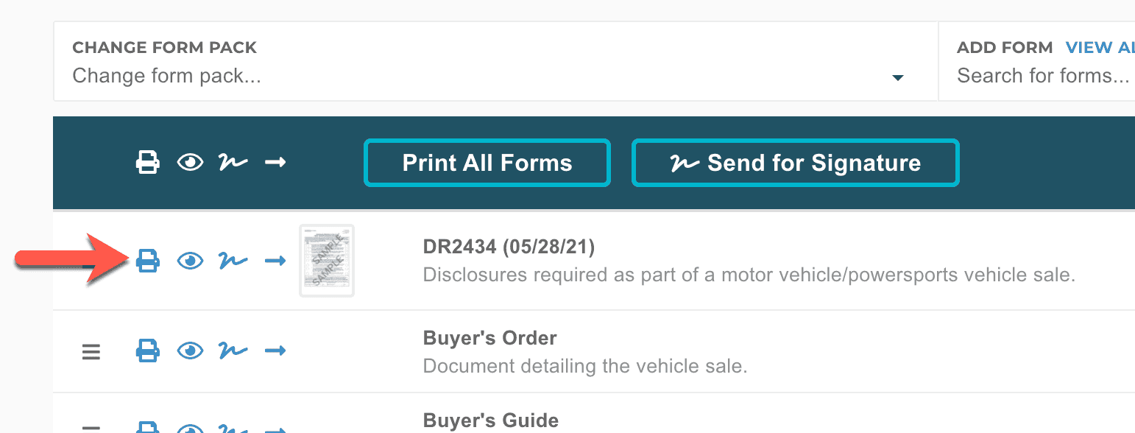Screen dimensions: 1135x433
Task: Click the signature icon in the dark header bar
Action: tap(233, 162)
